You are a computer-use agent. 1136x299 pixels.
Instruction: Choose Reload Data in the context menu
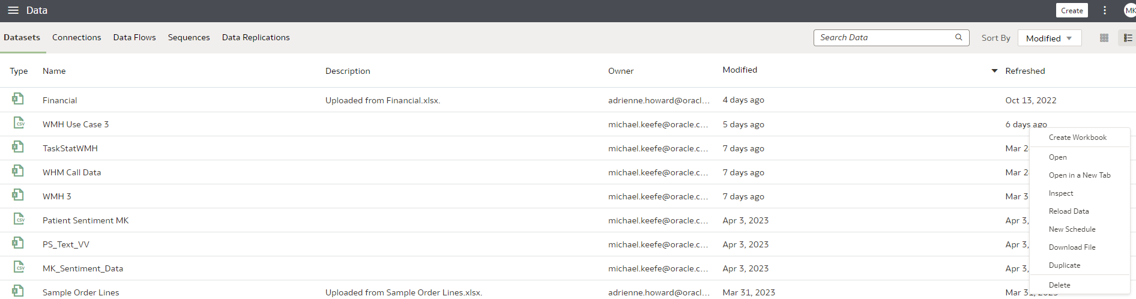pyautogui.click(x=1068, y=211)
